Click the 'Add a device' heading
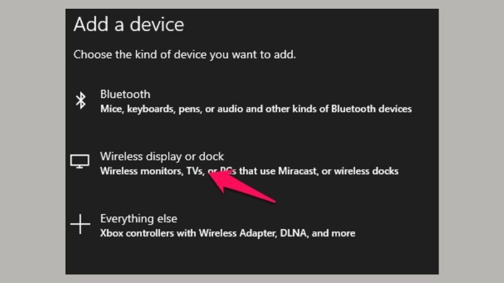This screenshot has width=504, height=283. pos(129,25)
